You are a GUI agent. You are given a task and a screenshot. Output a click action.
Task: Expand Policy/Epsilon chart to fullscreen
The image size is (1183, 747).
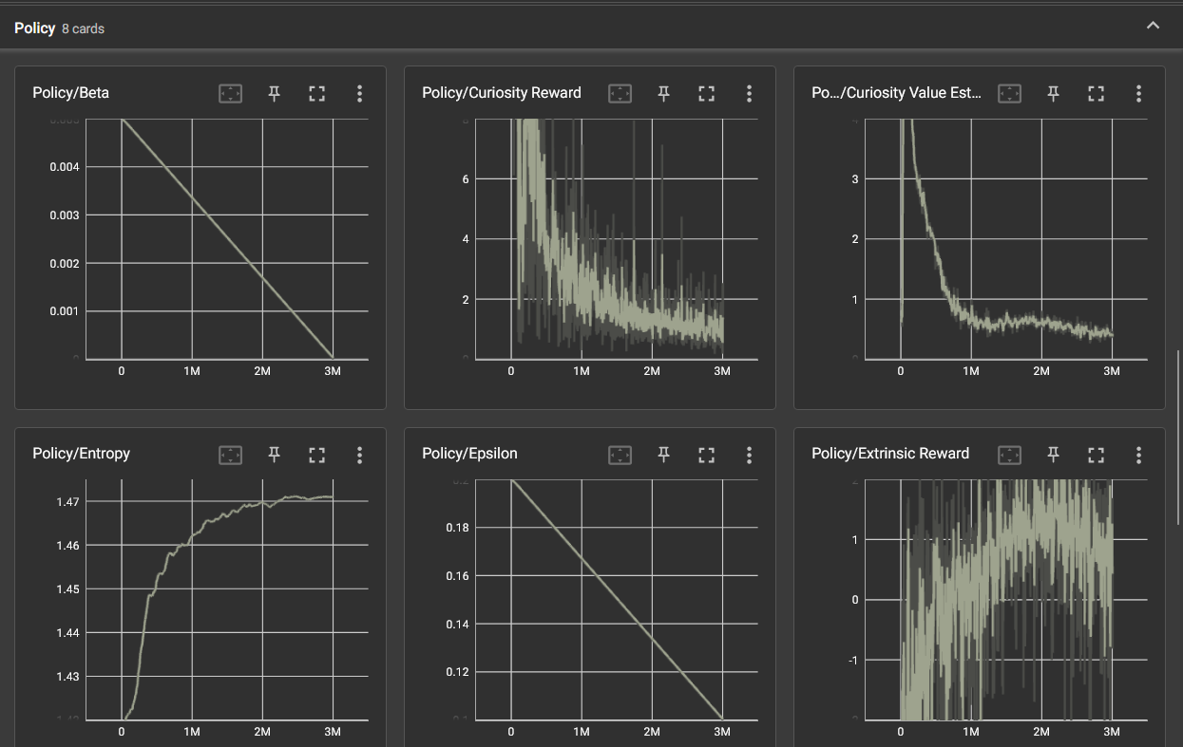click(x=706, y=456)
